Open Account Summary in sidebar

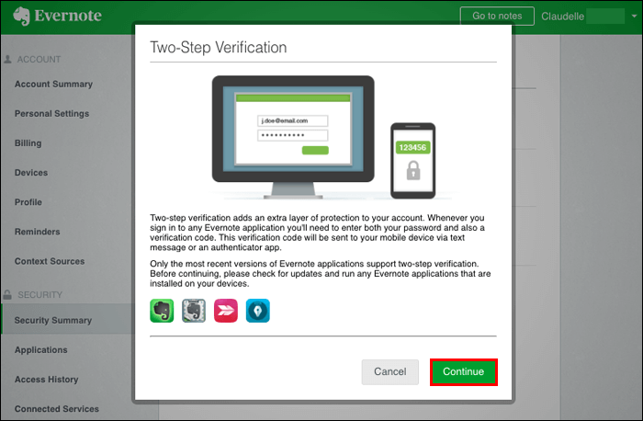tap(53, 85)
